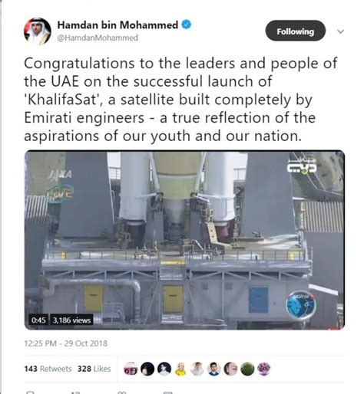The width and height of the screenshot is (364, 394).
Task: Open Hamdan bin Mohammed's profile picture
Action: [x=38, y=31]
